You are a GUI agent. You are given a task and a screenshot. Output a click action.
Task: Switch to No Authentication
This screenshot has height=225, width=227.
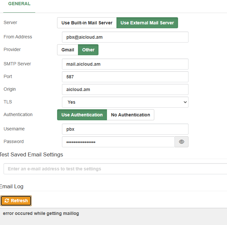130,115
